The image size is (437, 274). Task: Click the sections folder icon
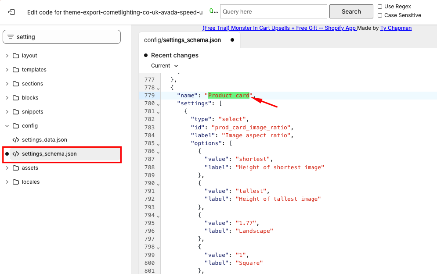click(x=16, y=84)
